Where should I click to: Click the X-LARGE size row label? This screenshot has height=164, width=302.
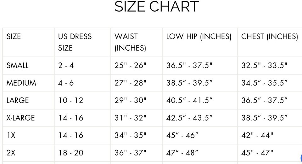(21, 118)
